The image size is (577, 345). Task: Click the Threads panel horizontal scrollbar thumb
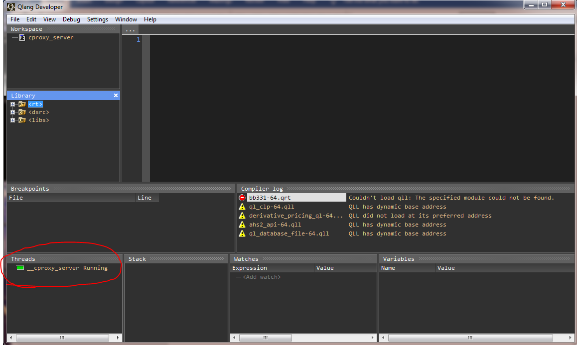tap(63, 338)
